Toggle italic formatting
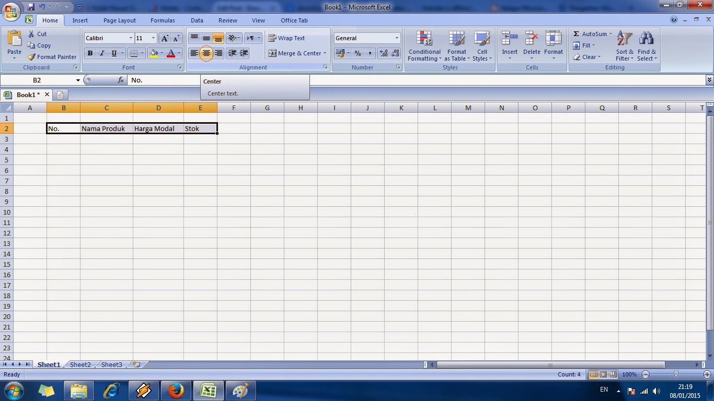The image size is (714, 401). [102, 53]
